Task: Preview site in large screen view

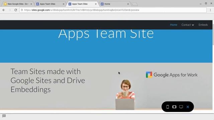Action: 181,107
